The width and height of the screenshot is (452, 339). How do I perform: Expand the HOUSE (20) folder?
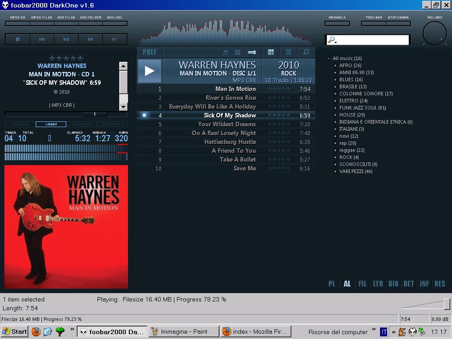(x=335, y=115)
